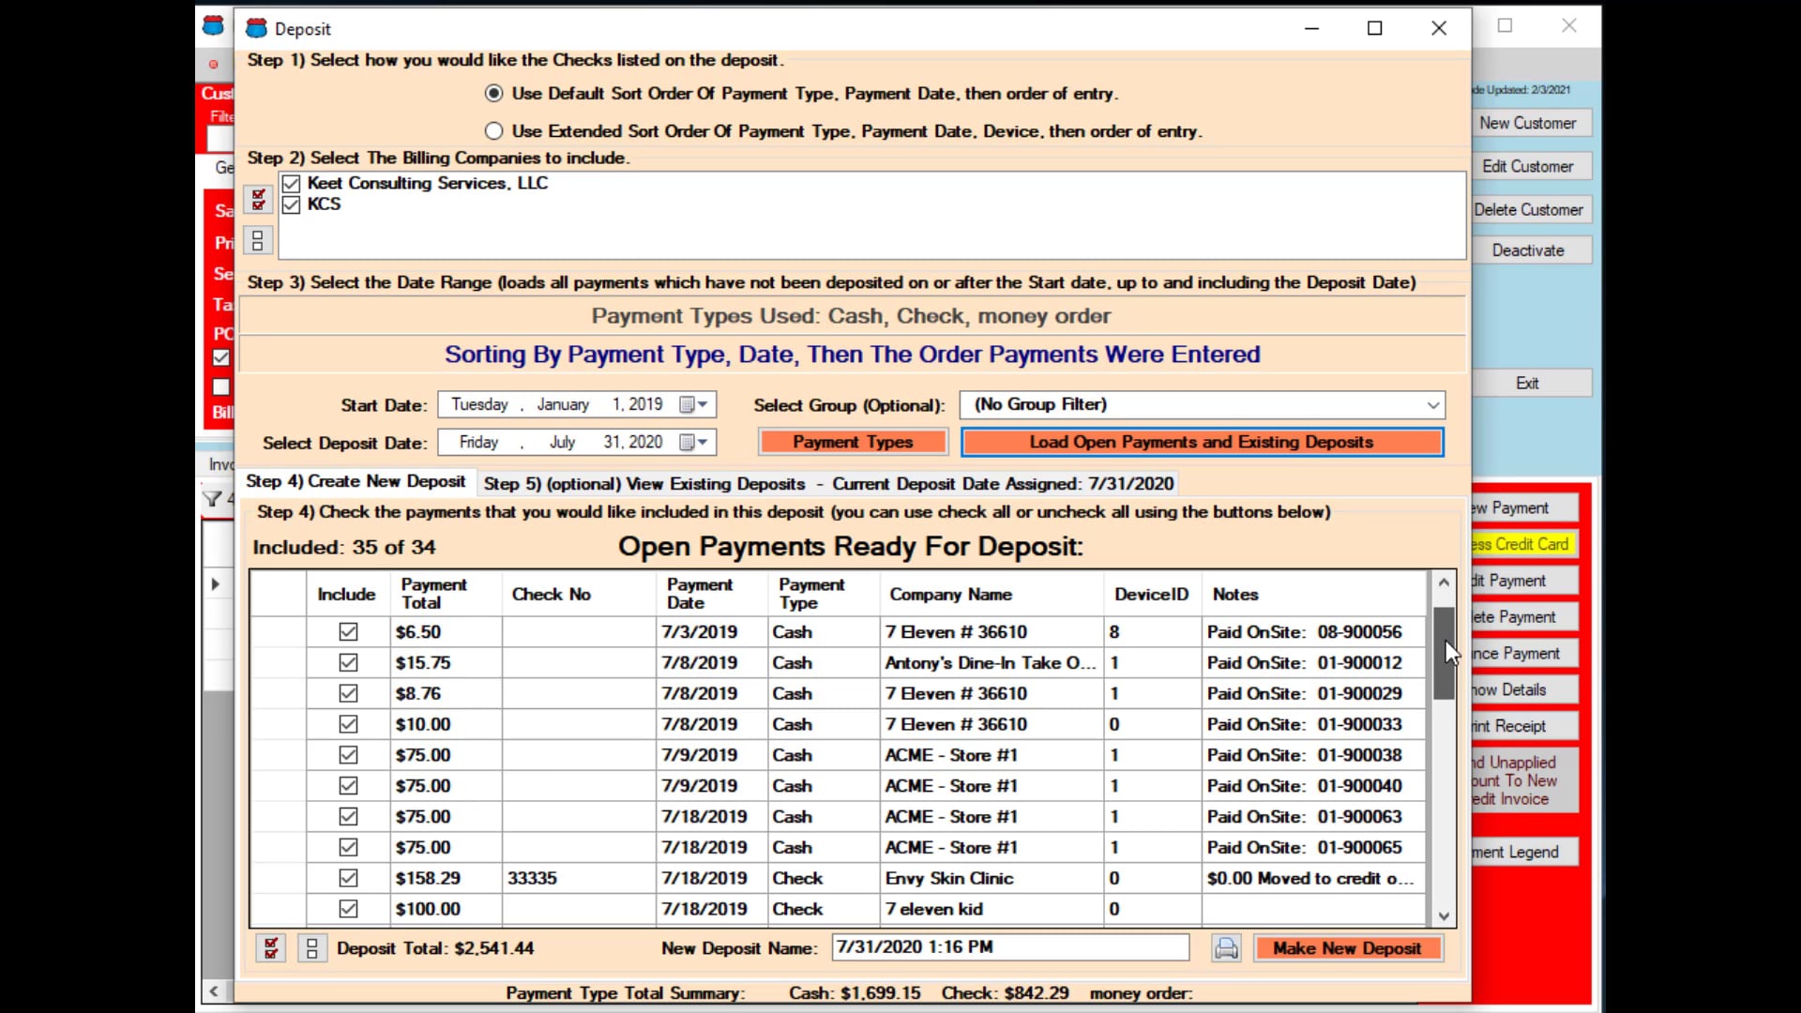Uncheck all payments icon beside Deposit Total
Image resolution: width=1801 pixels, height=1013 pixels.
[x=312, y=948]
